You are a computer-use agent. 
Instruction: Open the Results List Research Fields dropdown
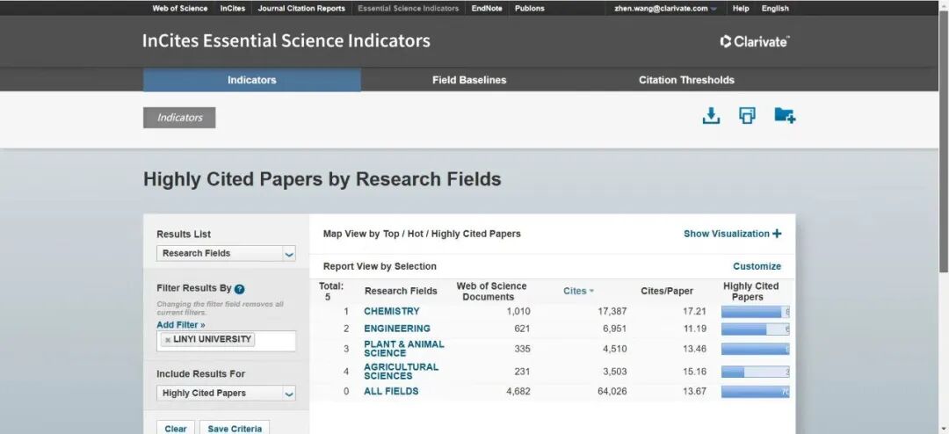coord(226,254)
